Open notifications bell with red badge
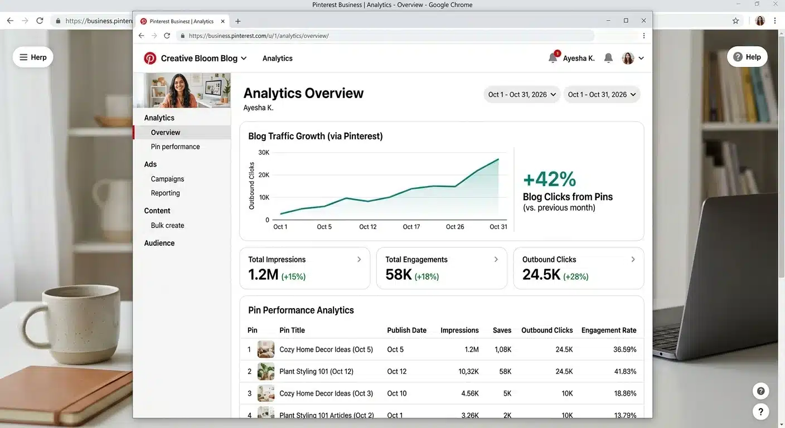The height and width of the screenshot is (428, 785). [x=553, y=57]
